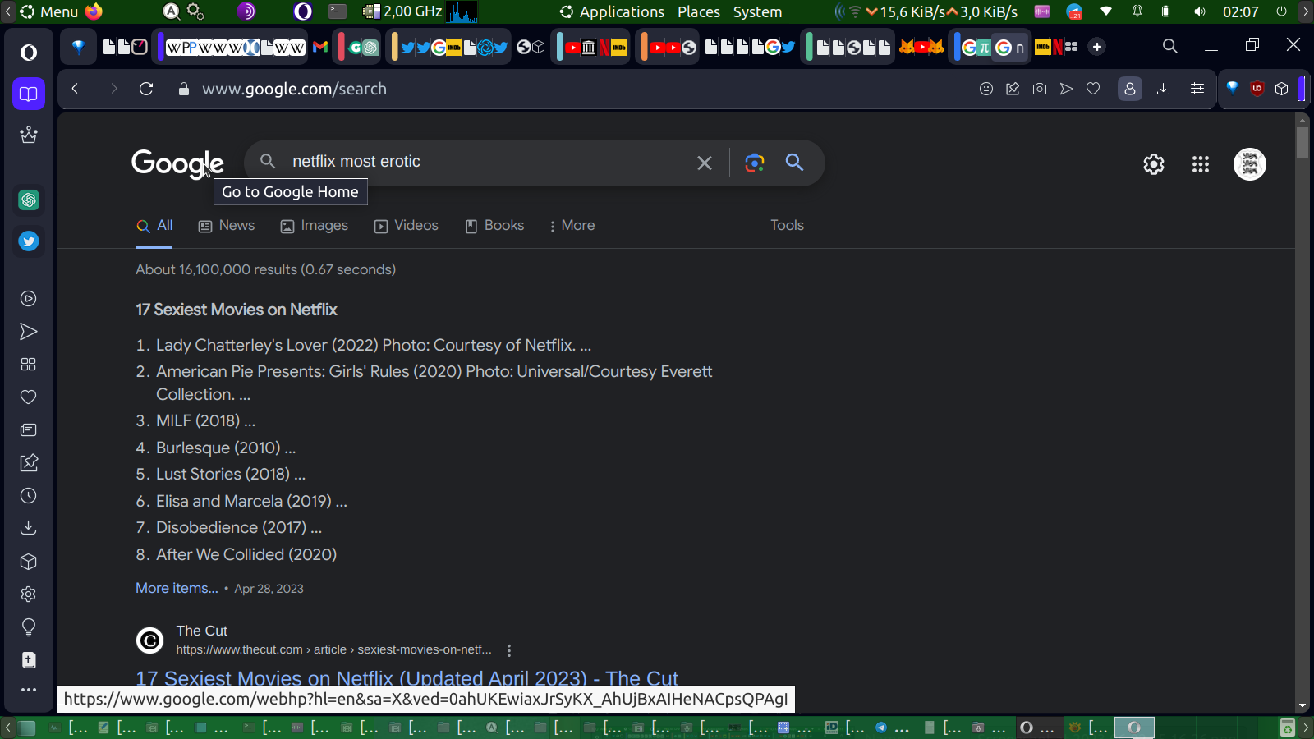Image resolution: width=1314 pixels, height=739 pixels.
Task: Open downloads popup in the toolbar
Action: [1163, 89]
